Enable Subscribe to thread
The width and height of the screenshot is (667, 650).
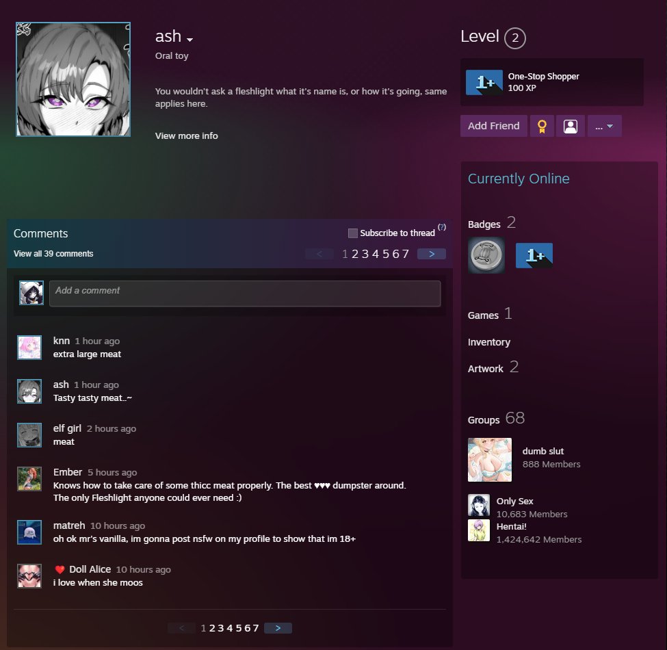pyautogui.click(x=353, y=233)
